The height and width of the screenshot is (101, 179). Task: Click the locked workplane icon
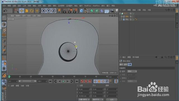click(4, 82)
